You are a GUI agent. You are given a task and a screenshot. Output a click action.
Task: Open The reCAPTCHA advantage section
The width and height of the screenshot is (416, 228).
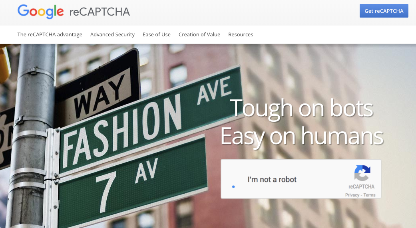tap(50, 34)
